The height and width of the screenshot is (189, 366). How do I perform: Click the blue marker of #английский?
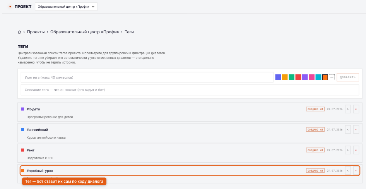pos(22,129)
